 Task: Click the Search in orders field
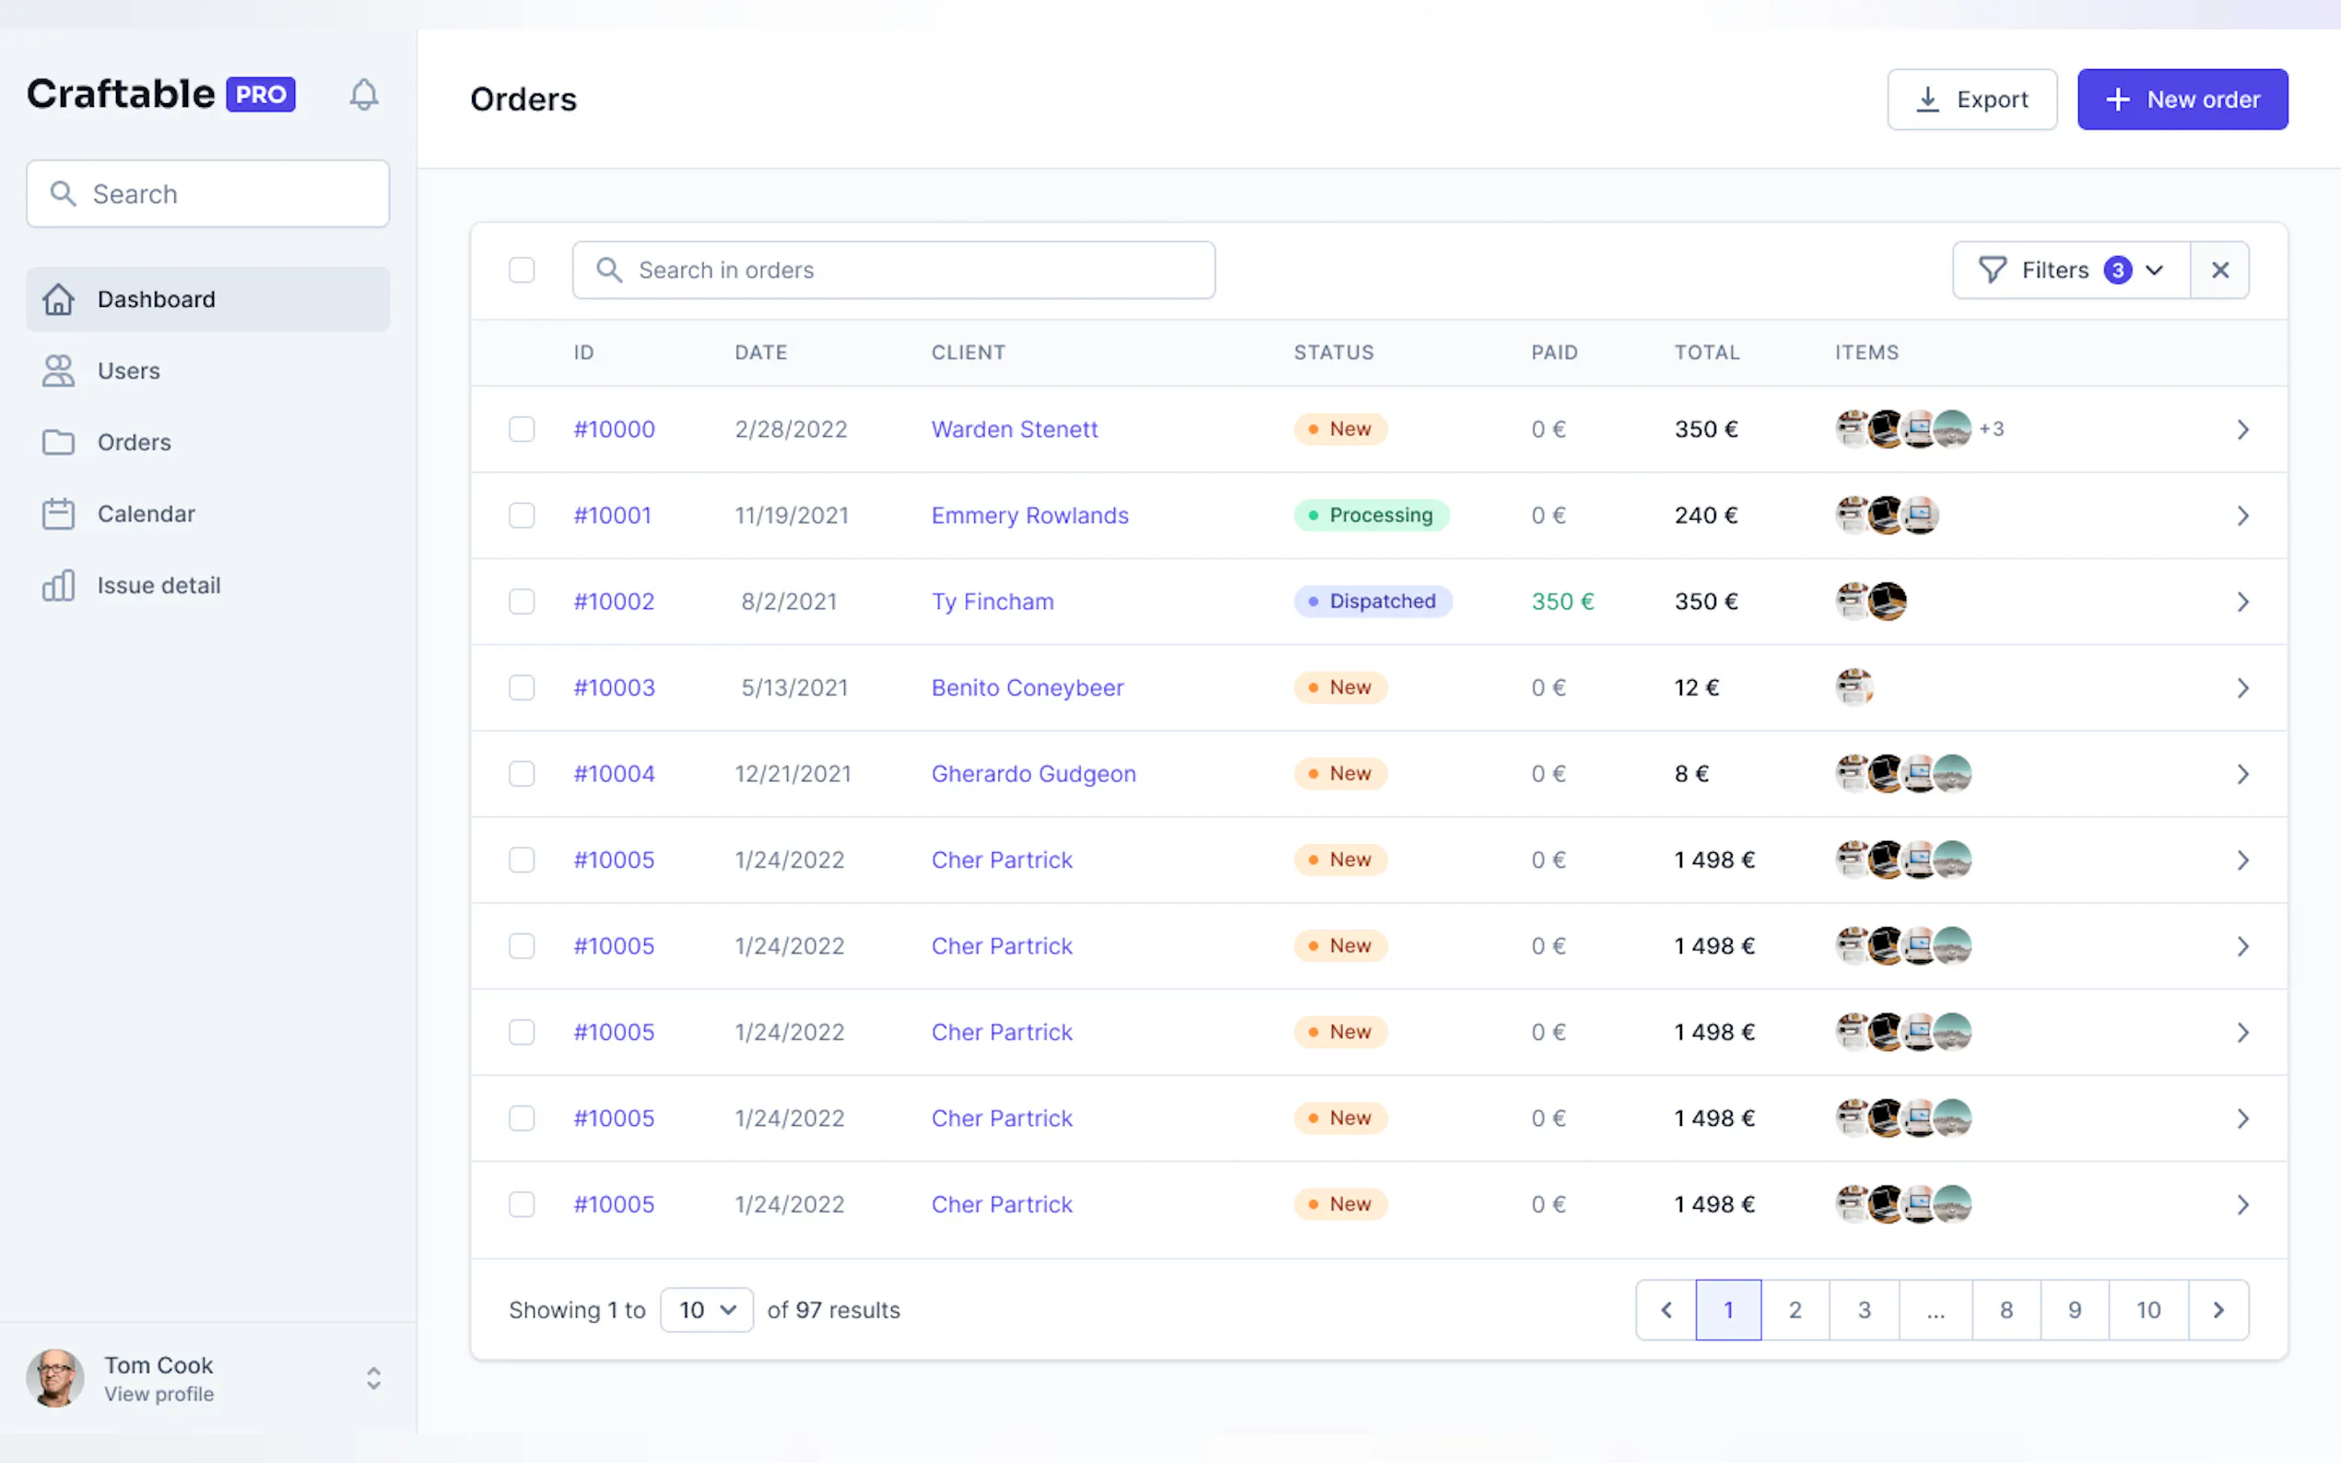pos(893,270)
